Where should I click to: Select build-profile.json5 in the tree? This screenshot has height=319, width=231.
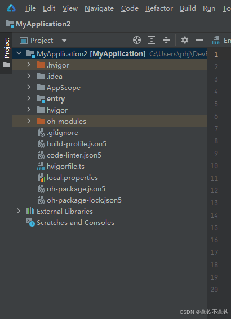77,144
